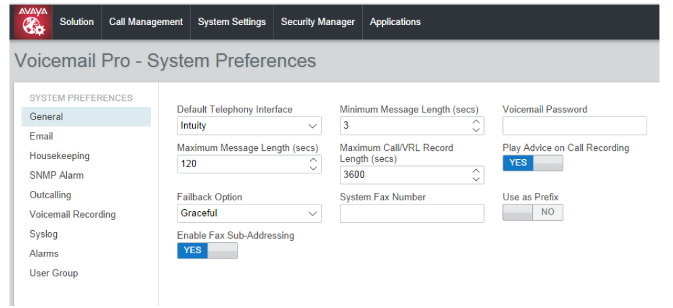Click the SYSTEM PREFERENCES sidebar heading
Screen dimensions: 673x308
[x=81, y=98]
